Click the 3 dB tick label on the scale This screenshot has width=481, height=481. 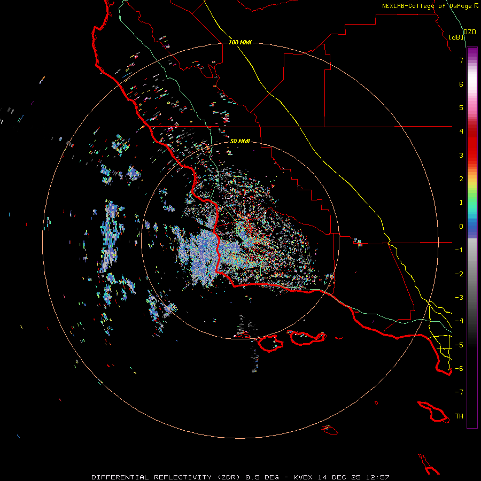[461, 155]
